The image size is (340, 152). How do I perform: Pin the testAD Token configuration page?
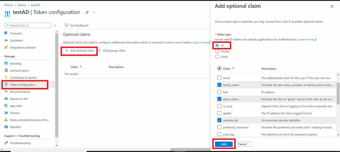[87, 12]
